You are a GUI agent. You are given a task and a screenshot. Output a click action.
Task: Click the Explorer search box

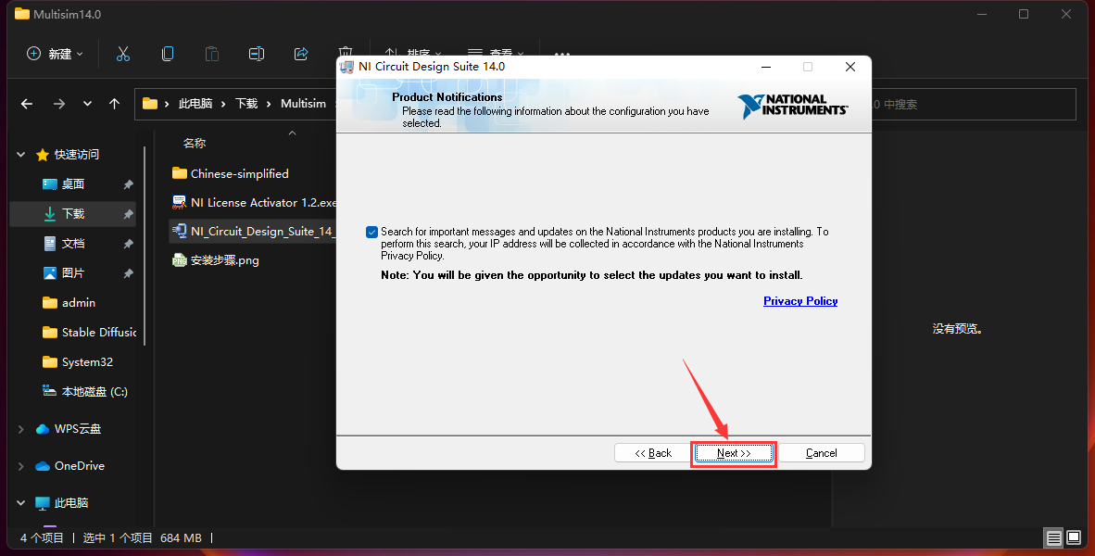pyautogui.click(x=974, y=104)
